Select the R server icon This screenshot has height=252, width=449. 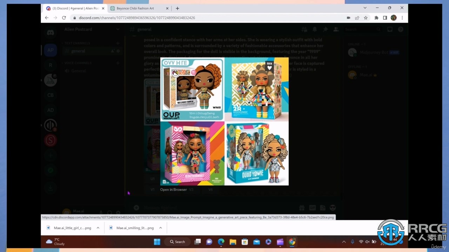51,65
